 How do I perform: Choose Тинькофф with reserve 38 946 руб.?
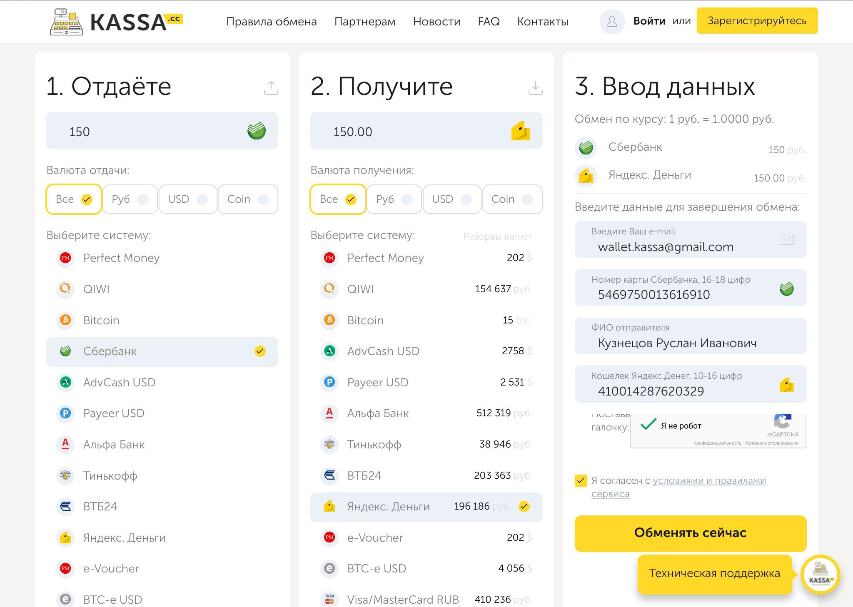coord(426,444)
